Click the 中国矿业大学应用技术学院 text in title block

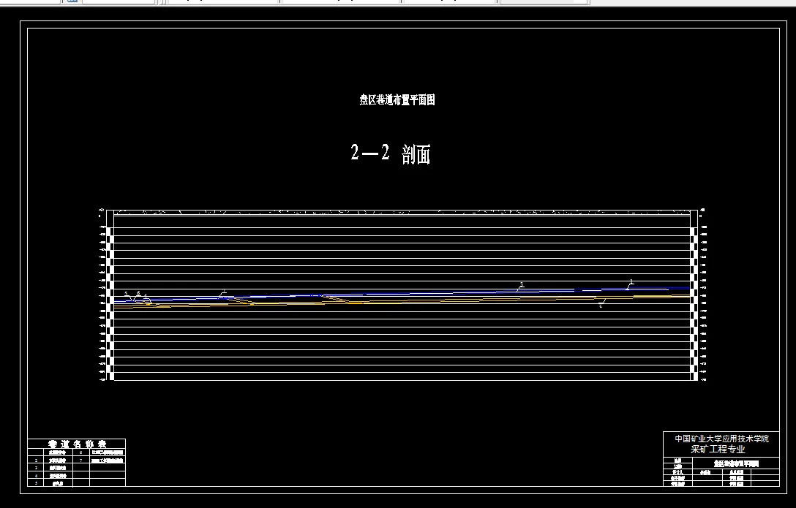[x=721, y=439]
